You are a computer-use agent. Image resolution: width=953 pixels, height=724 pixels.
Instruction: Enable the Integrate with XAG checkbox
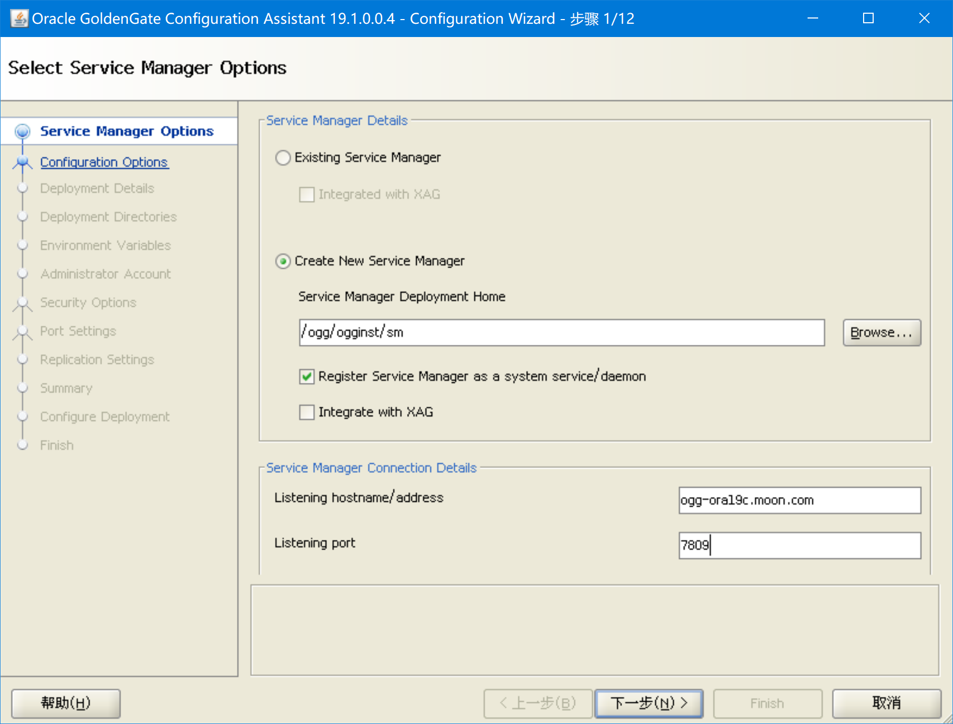(x=307, y=412)
